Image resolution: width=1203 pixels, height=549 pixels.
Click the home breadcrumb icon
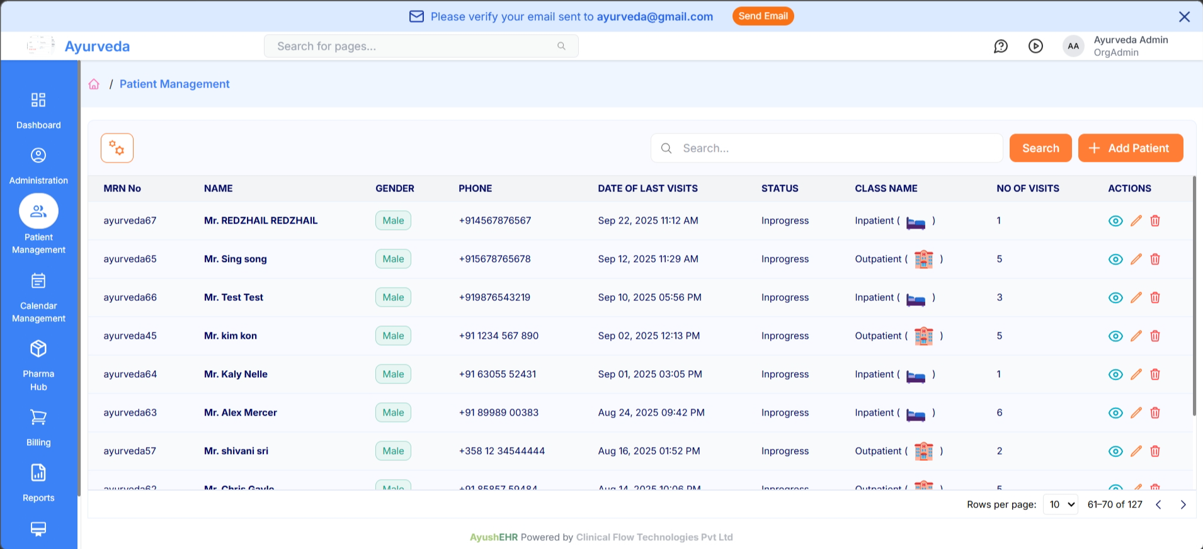[94, 84]
